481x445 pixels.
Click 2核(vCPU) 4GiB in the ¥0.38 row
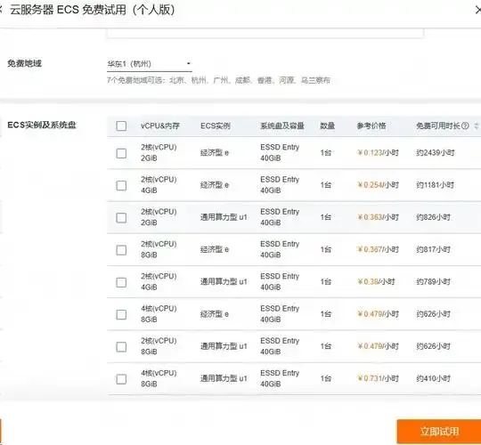click(x=159, y=281)
